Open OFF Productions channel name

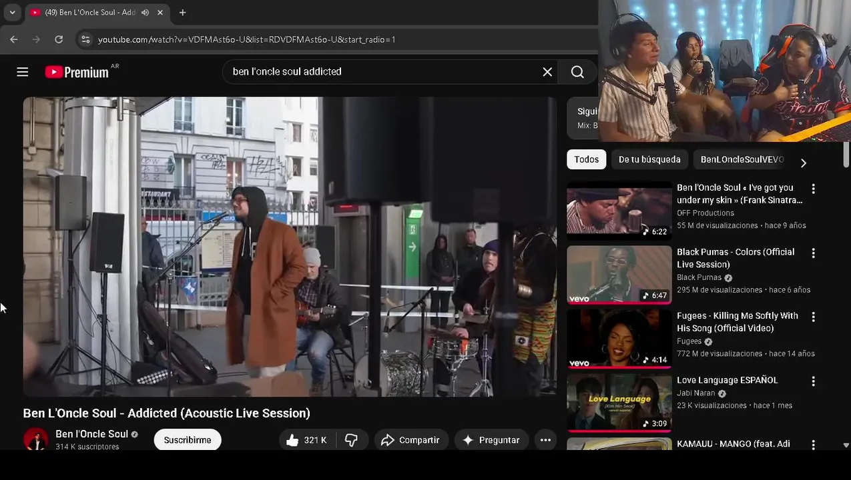pyautogui.click(x=705, y=213)
